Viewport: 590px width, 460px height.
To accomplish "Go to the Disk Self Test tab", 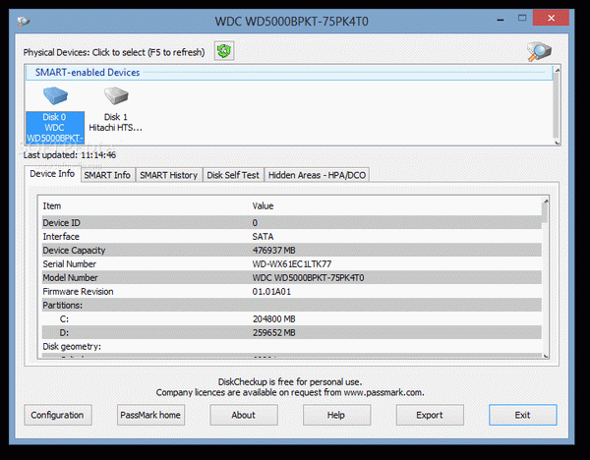I will pyautogui.click(x=233, y=175).
